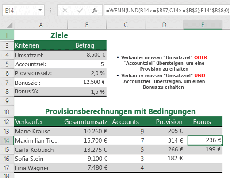
Task: Select row 7 header
Action: [x=7, y=82]
